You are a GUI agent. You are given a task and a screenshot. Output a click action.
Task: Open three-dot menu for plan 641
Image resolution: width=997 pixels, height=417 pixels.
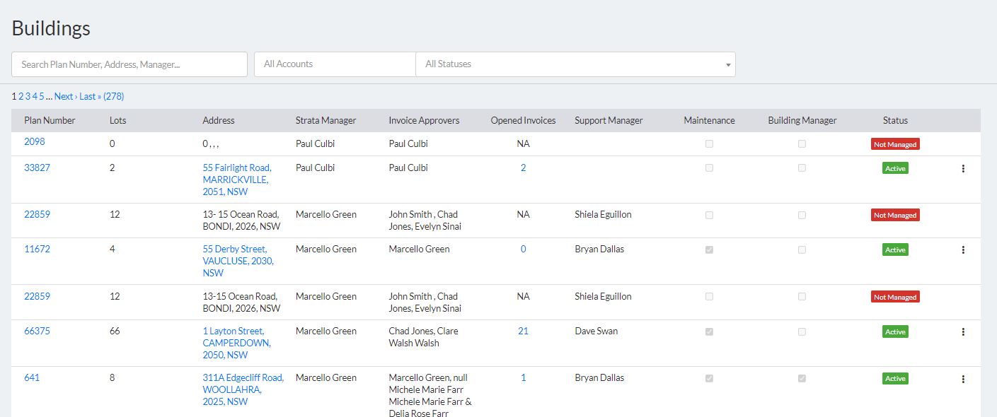click(x=963, y=379)
